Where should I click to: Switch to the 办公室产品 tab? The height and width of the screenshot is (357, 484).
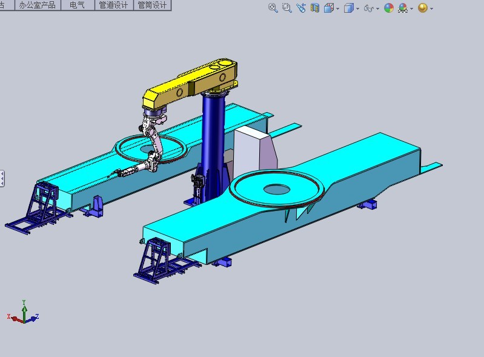click(x=37, y=5)
